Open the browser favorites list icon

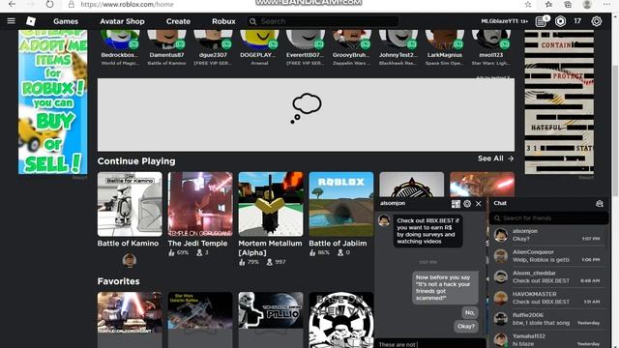click(x=548, y=4)
